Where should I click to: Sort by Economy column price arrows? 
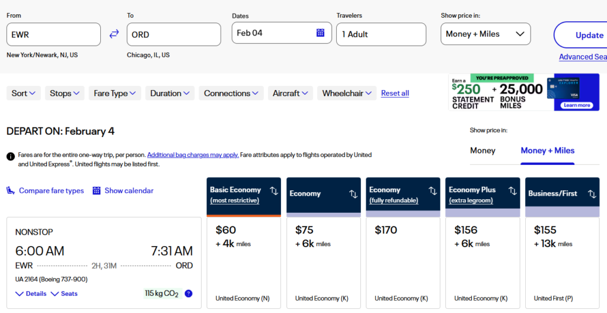pos(353,194)
